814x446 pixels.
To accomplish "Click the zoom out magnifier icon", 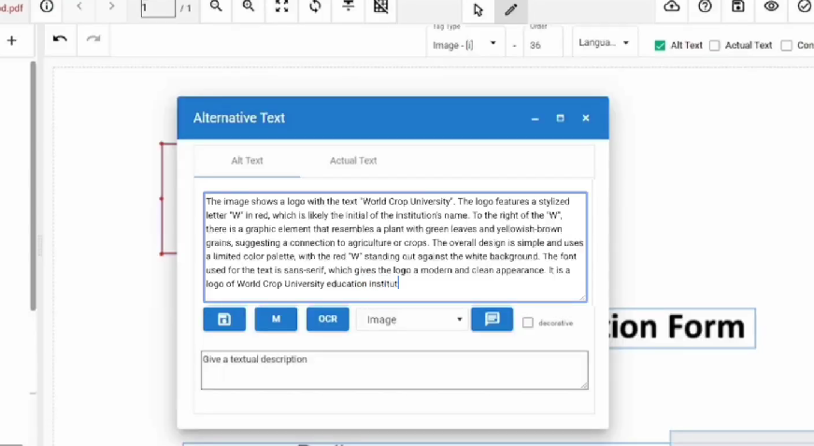I will point(216,7).
